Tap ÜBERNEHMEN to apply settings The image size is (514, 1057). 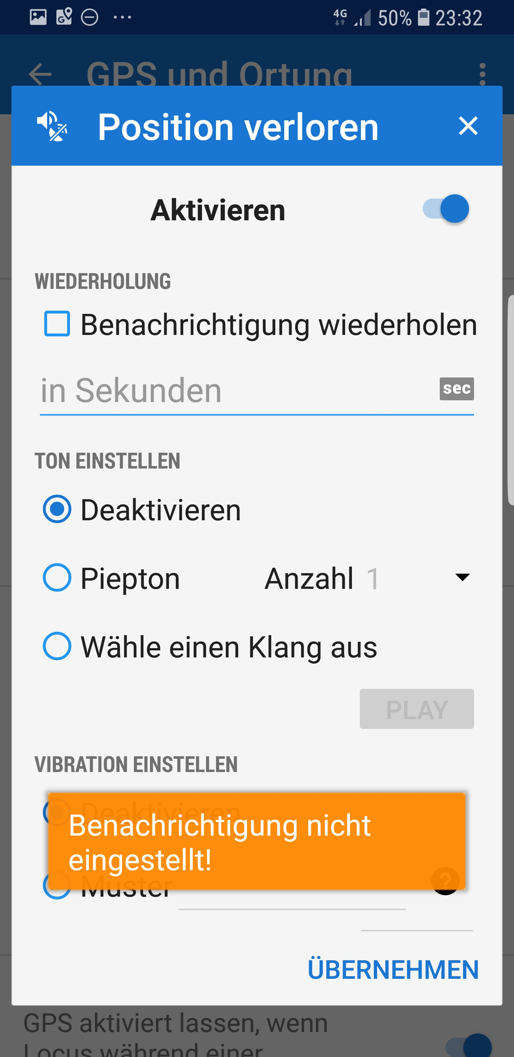[393, 969]
